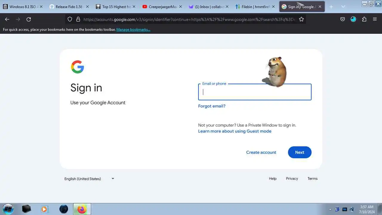Open Manage bookmarks link
The height and width of the screenshot is (215, 382).
coord(133,30)
